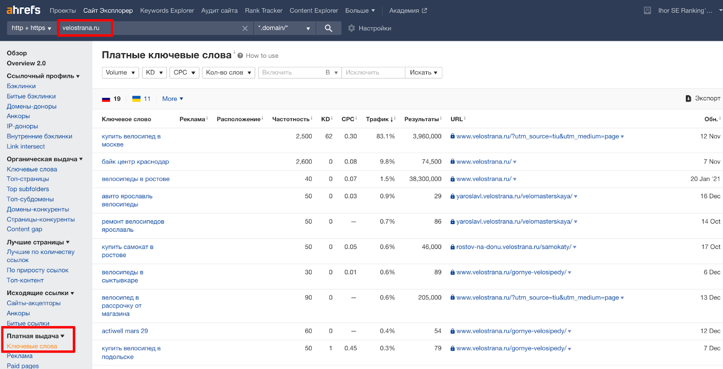Collapse the Ссылочный профиль sidebar section
Screen dimensions: 723x369
click(43, 76)
